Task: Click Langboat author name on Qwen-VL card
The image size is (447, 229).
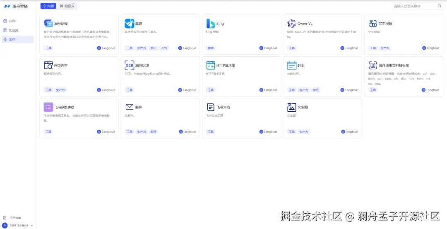Action: (x=352, y=48)
